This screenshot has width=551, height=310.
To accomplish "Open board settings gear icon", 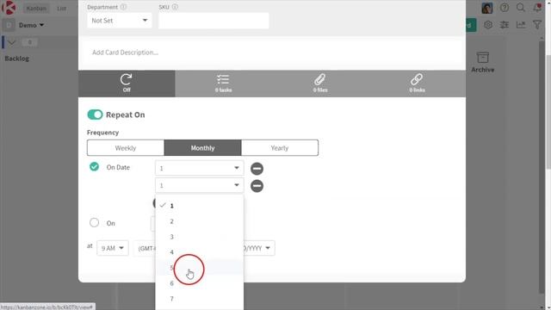I will pos(488,25).
